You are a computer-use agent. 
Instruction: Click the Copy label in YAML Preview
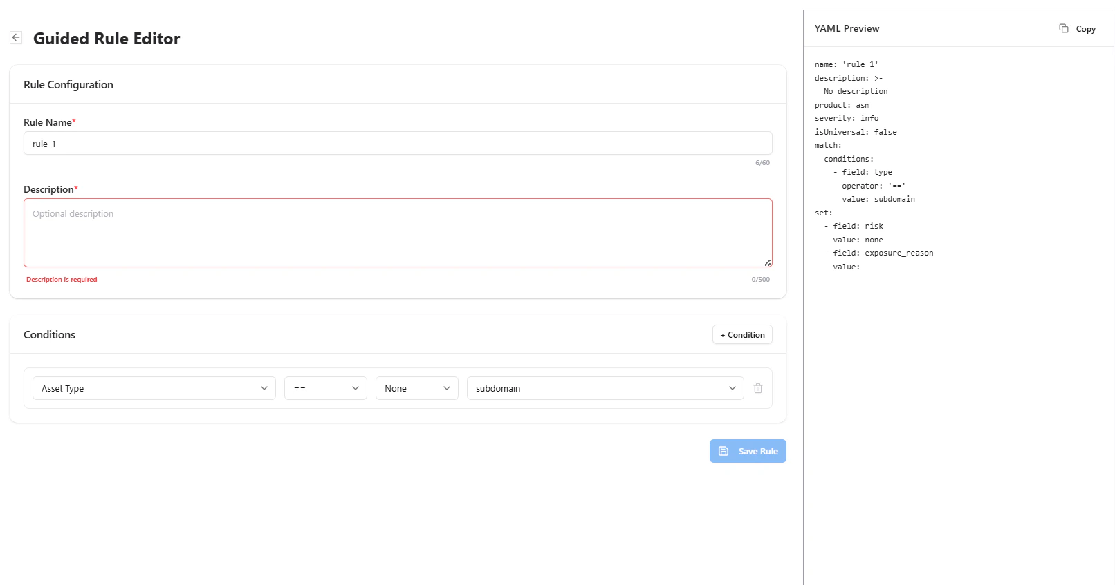pyautogui.click(x=1085, y=29)
